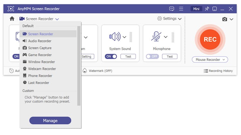Select Screen Recorder from the mode list
241x135 pixels.
pos(48,34)
